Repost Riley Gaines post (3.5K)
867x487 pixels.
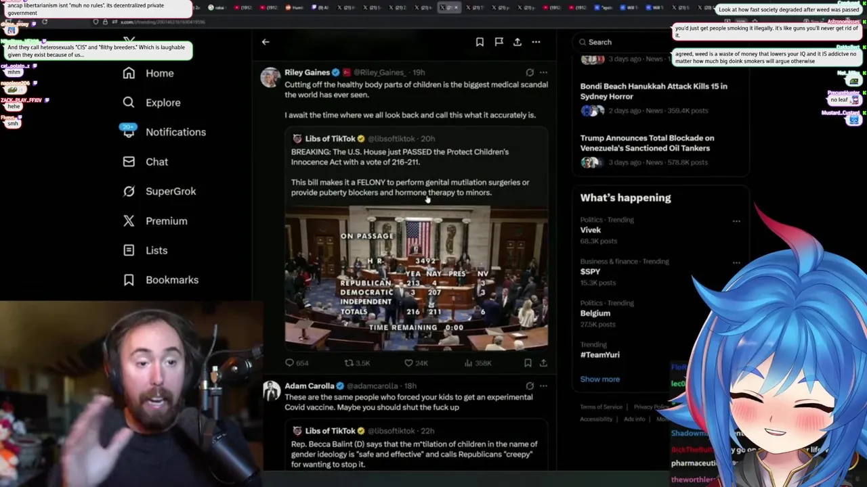click(357, 363)
